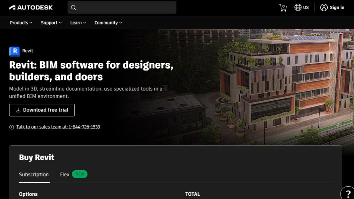Viewport: 354px width, 199px height.
Task: Switch to the Flex tab
Action: click(65, 175)
